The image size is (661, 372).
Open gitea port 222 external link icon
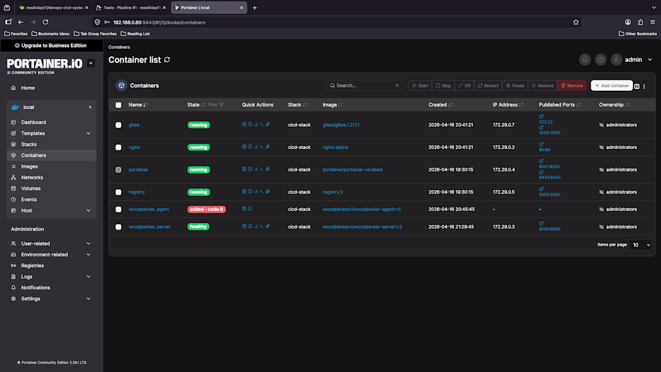point(541,117)
